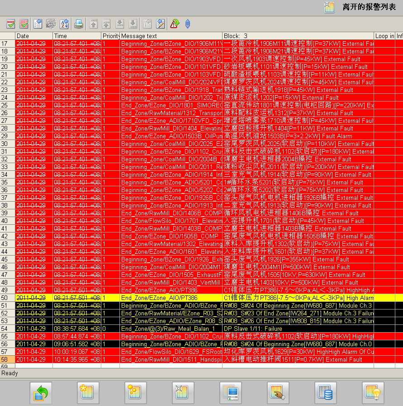Open the system message list monitor icon

point(231,392)
